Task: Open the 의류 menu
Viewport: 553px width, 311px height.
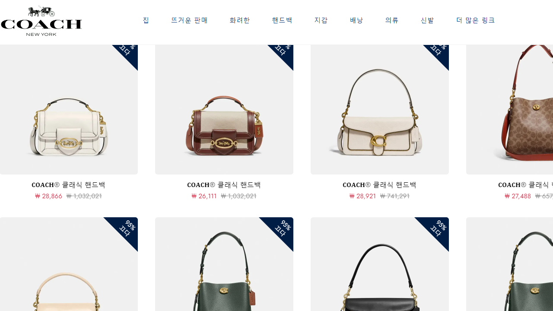Action: click(x=392, y=20)
